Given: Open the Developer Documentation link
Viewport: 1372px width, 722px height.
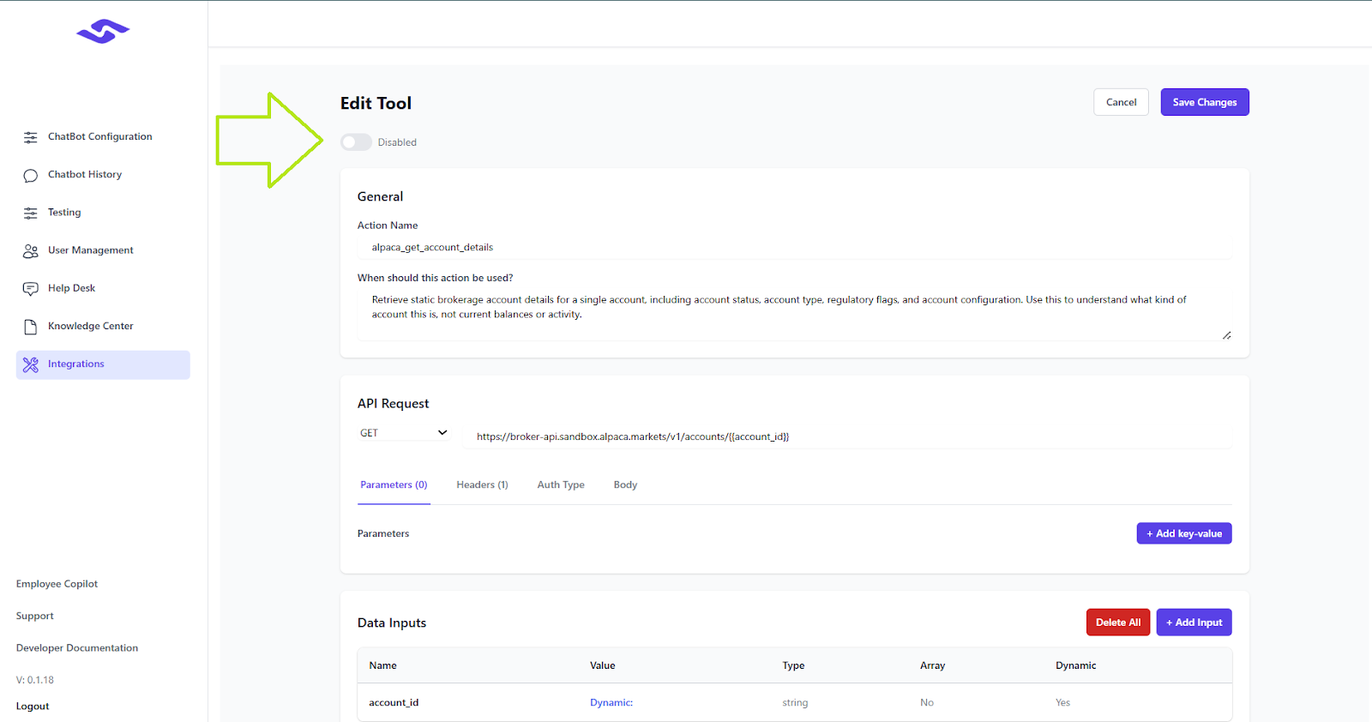Looking at the screenshot, I should [x=77, y=648].
